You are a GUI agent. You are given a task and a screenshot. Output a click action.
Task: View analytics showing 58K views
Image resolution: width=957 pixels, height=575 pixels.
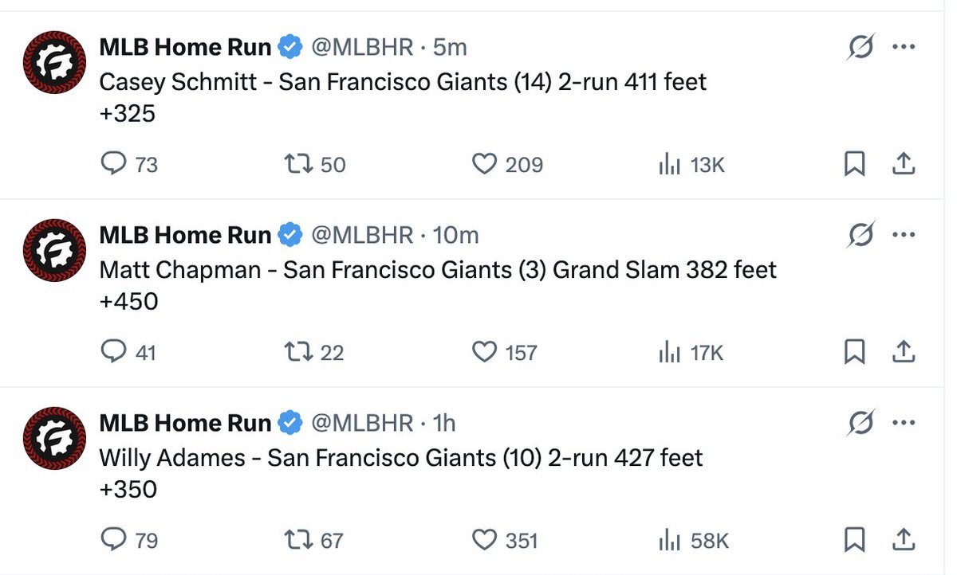click(693, 540)
